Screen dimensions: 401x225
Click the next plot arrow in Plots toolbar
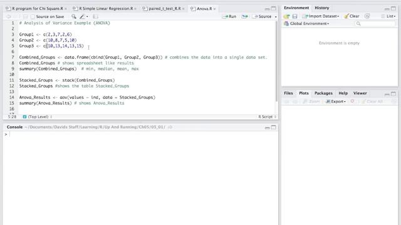pos(294,101)
